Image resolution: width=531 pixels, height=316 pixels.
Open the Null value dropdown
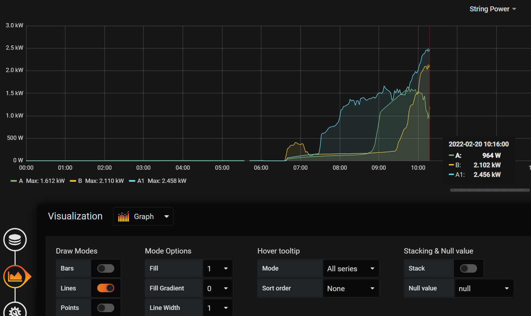coord(484,288)
